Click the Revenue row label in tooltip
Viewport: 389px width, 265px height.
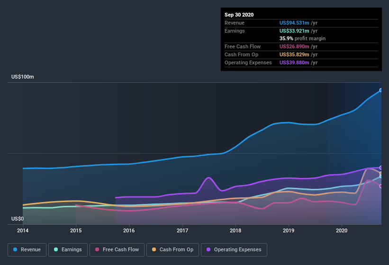pyautogui.click(x=235, y=23)
